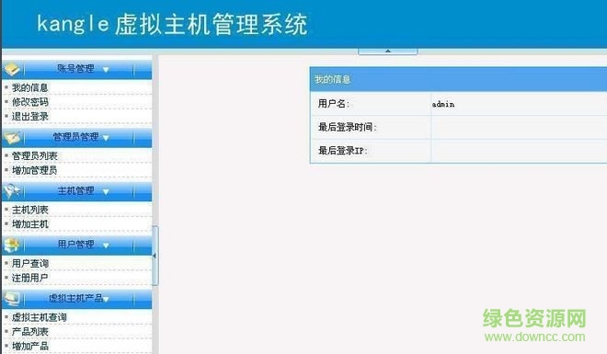
Task: Go to 注册用户
Action: (30, 278)
